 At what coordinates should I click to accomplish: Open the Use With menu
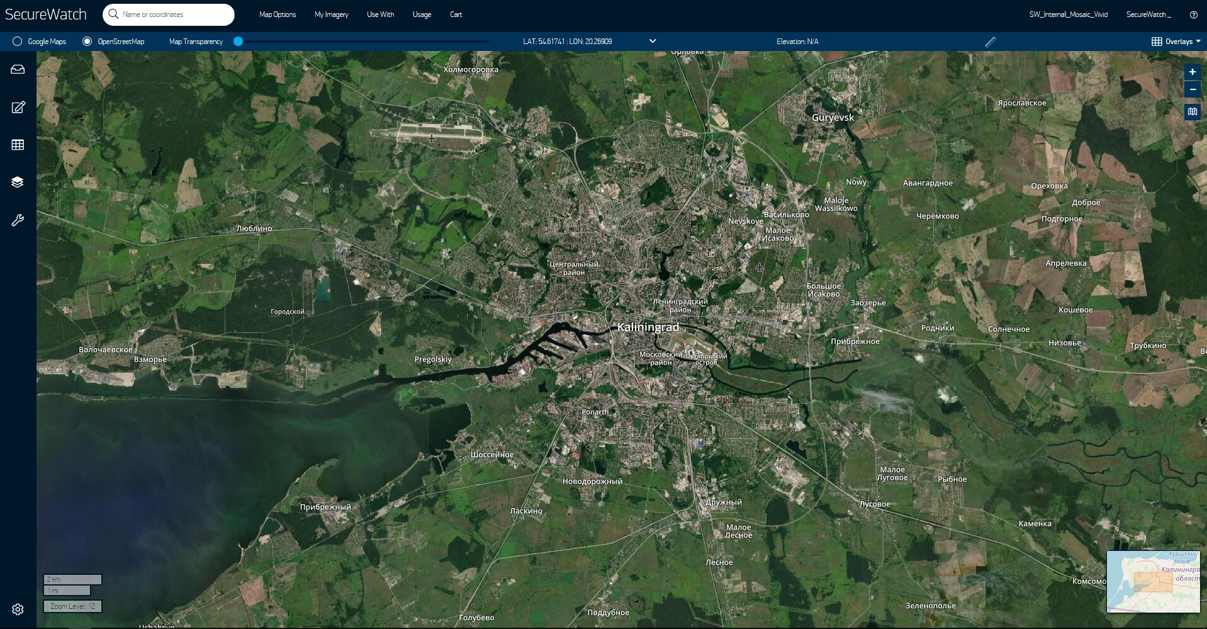pyautogui.click(x=381, y=14)
